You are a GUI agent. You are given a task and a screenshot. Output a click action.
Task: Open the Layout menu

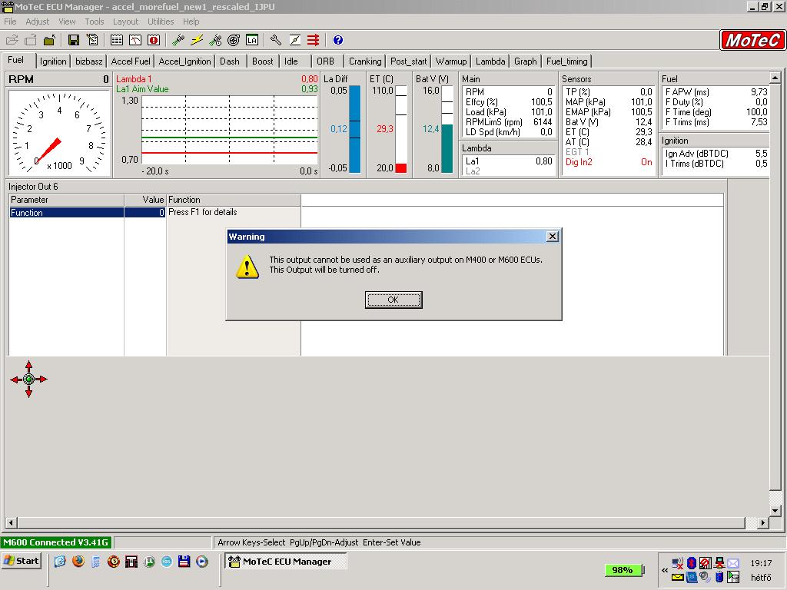(x=125, y=22)
